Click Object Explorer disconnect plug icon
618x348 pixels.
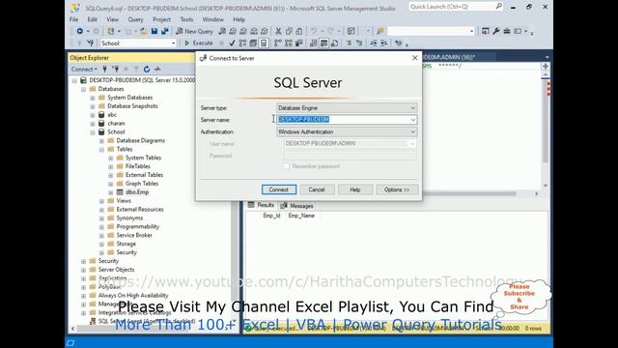[x=116, y=69]
